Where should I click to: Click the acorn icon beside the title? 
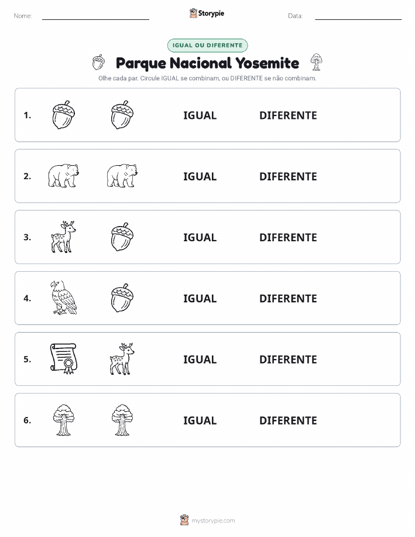98,62
